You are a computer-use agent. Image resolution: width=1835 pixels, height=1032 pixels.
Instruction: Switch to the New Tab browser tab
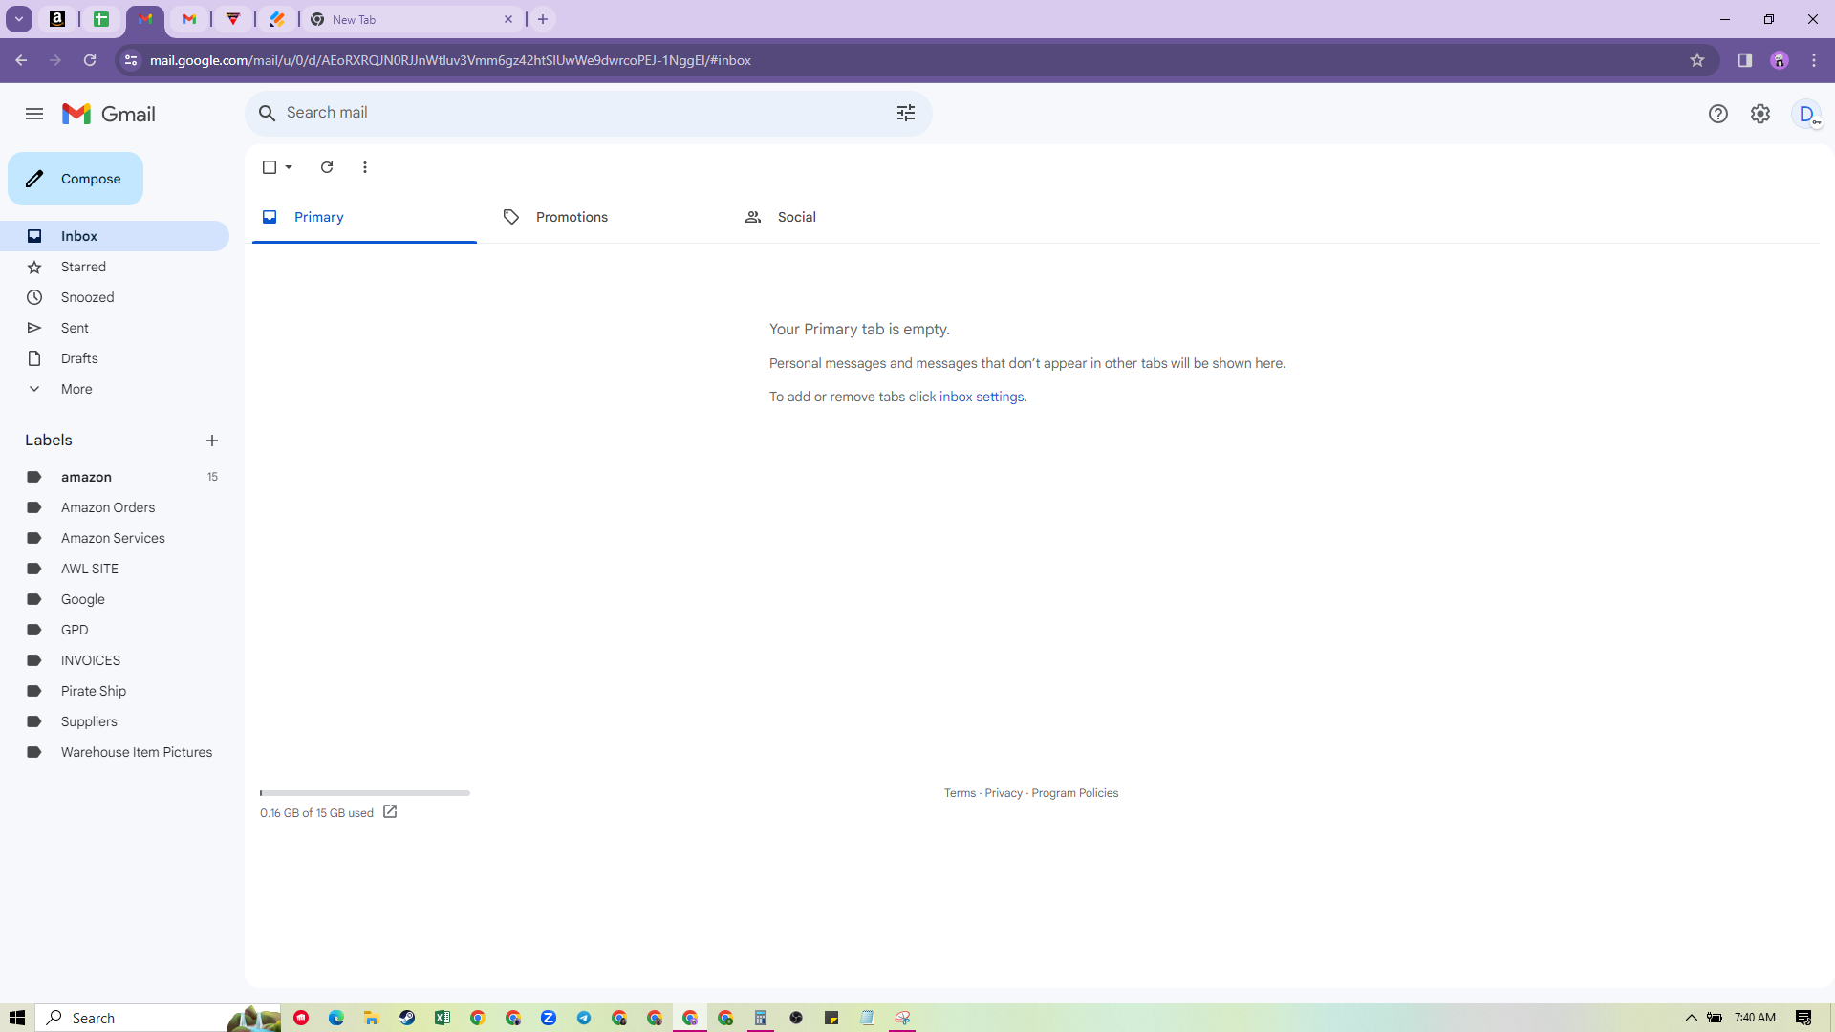pyautogui.click(x=411, y=19)
